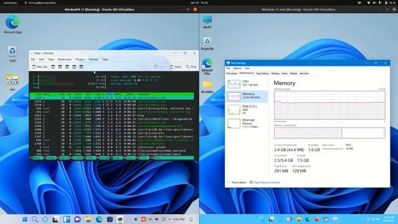Click F5 Tree in htop footer
The image size is (398, 224).
(90, 157)
